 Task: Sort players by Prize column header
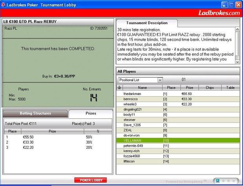pyautogui.click(x=189, y=88)
